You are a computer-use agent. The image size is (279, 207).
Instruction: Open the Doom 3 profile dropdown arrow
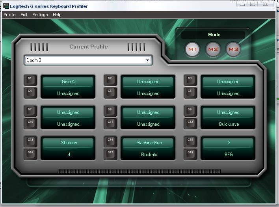point(148,60)
